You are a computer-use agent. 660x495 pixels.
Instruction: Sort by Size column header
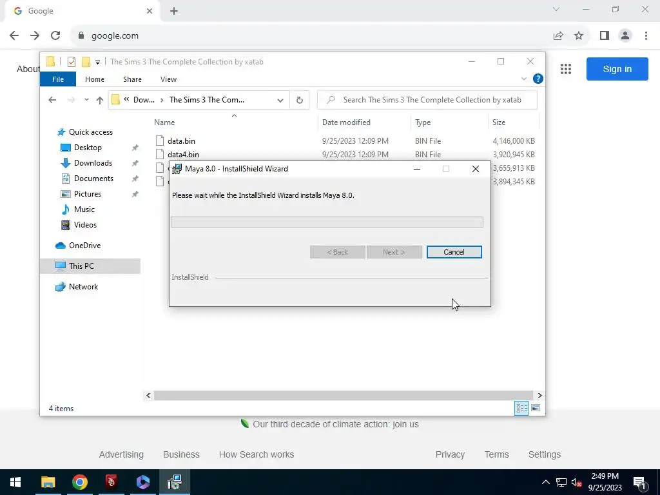499,122
